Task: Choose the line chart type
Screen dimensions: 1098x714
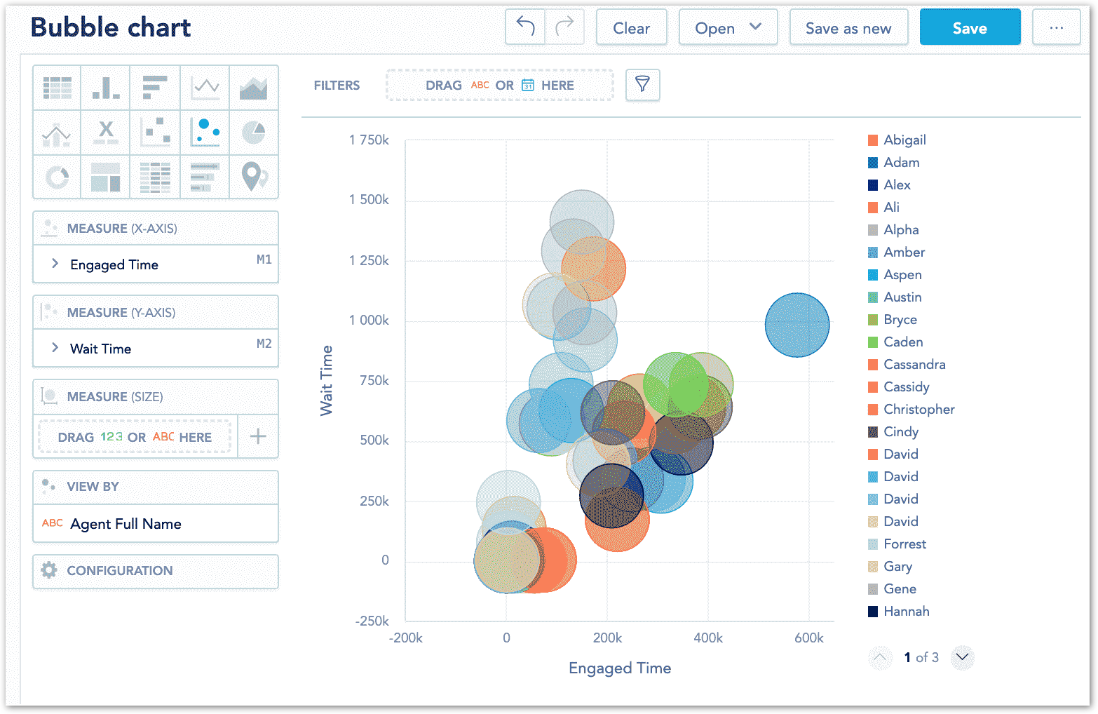Action: click(204, 87)
